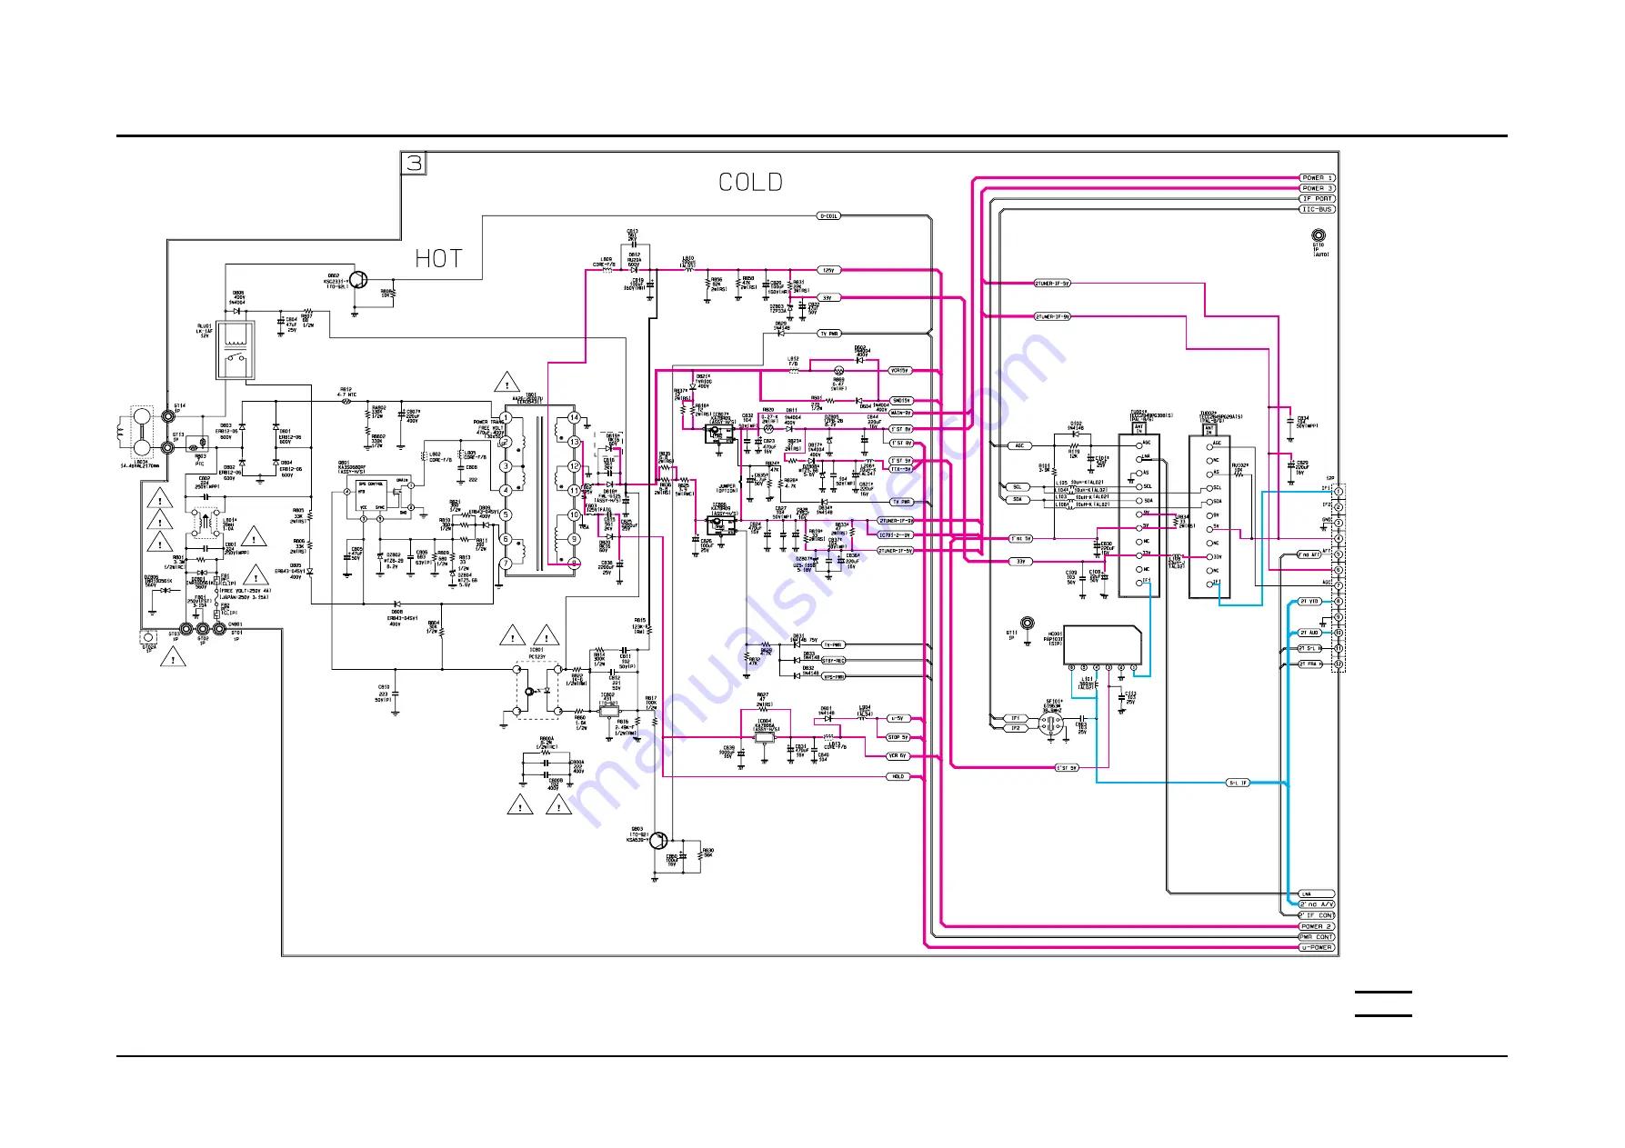
Task: Click the 2'nd AFT label
Action: [1310, 554]
